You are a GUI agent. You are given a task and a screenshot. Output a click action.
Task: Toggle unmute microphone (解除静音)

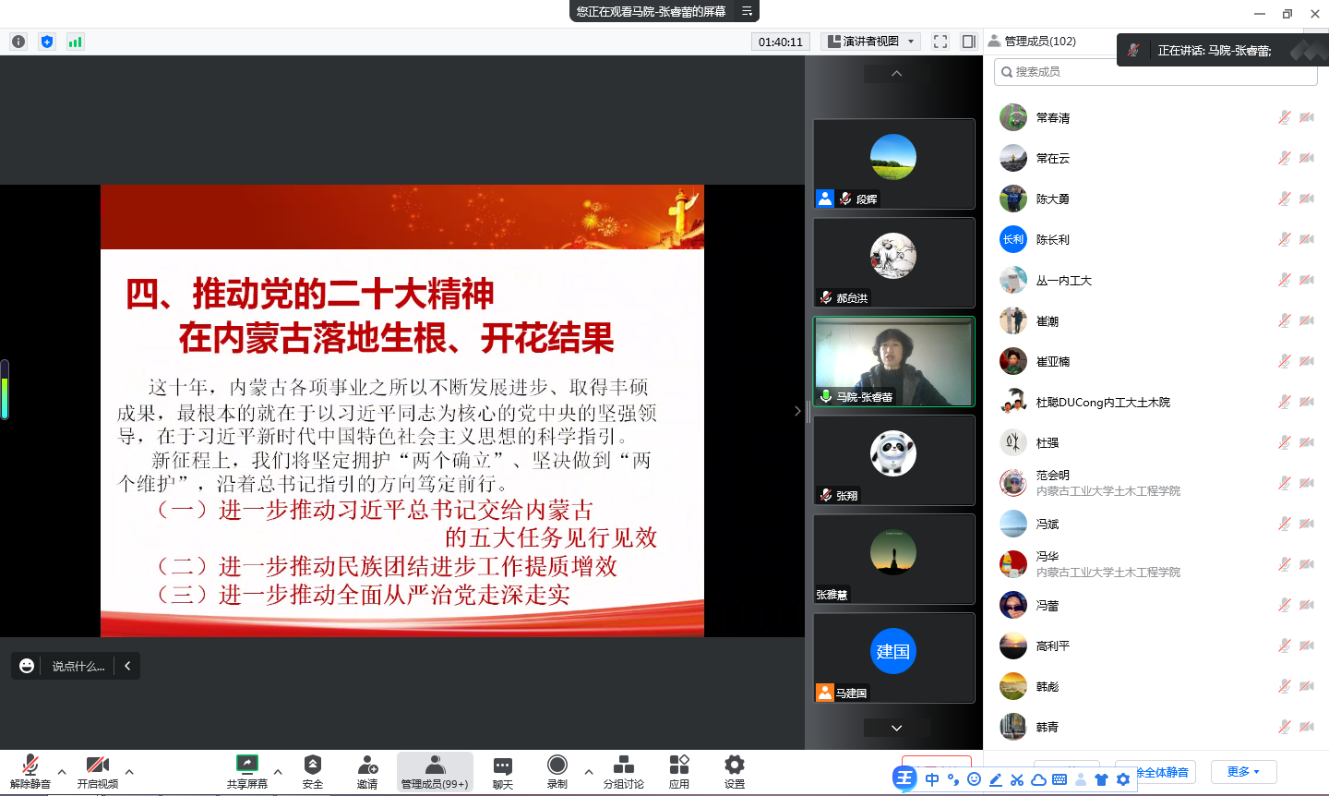click(30, 770)
